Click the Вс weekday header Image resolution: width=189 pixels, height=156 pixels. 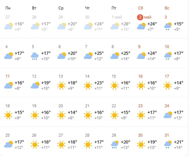pos(167,8)
